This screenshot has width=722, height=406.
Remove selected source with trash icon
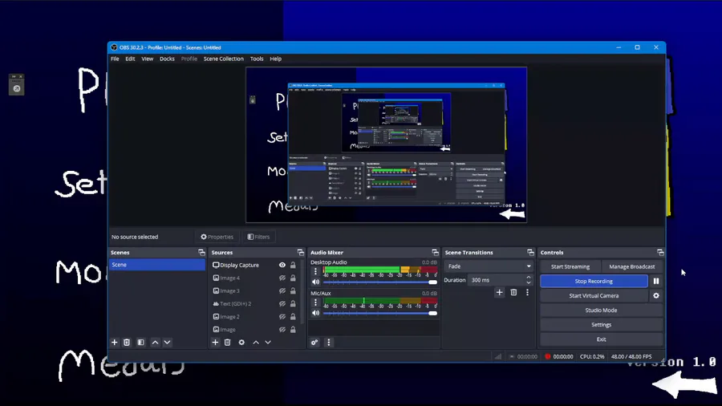click(228, 343)
